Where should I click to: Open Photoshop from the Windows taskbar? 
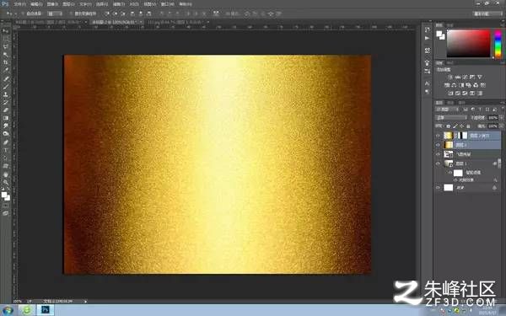tap(46, 310)
